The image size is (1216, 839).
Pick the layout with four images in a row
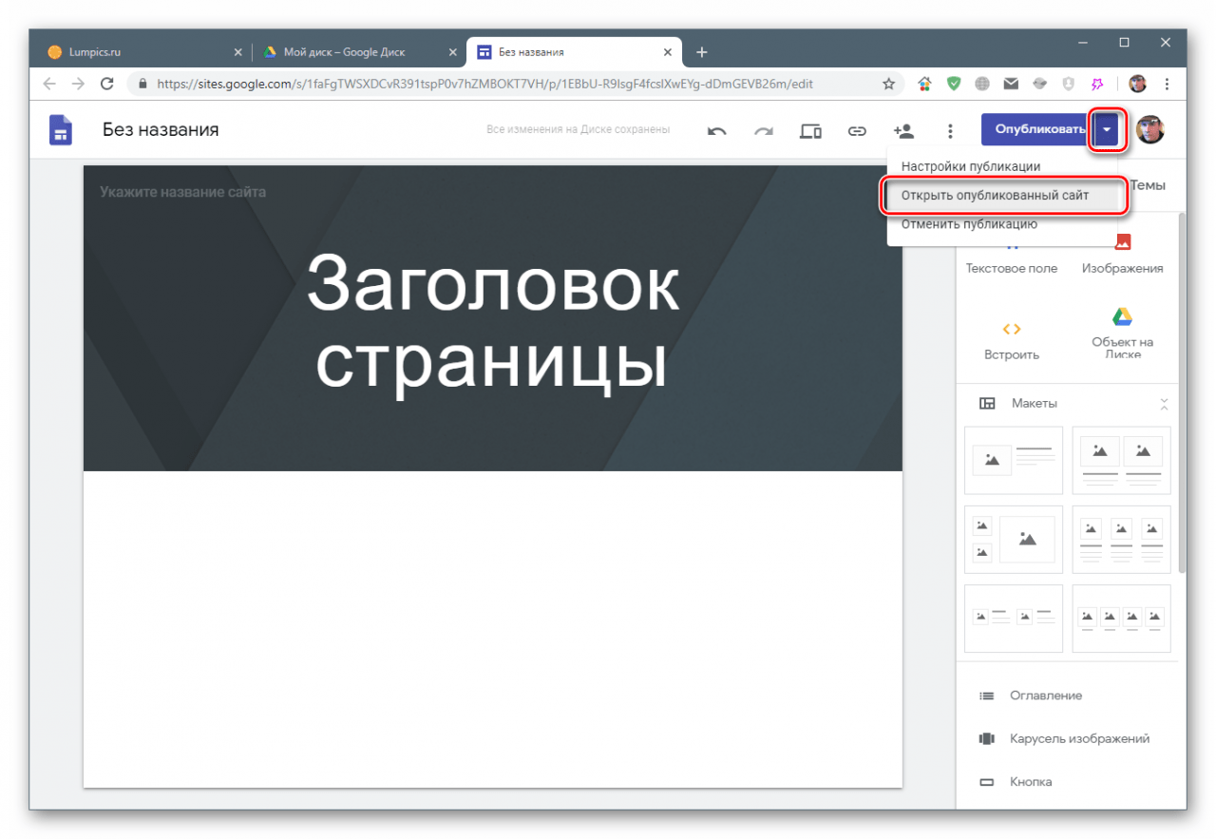click(1122, 618)
